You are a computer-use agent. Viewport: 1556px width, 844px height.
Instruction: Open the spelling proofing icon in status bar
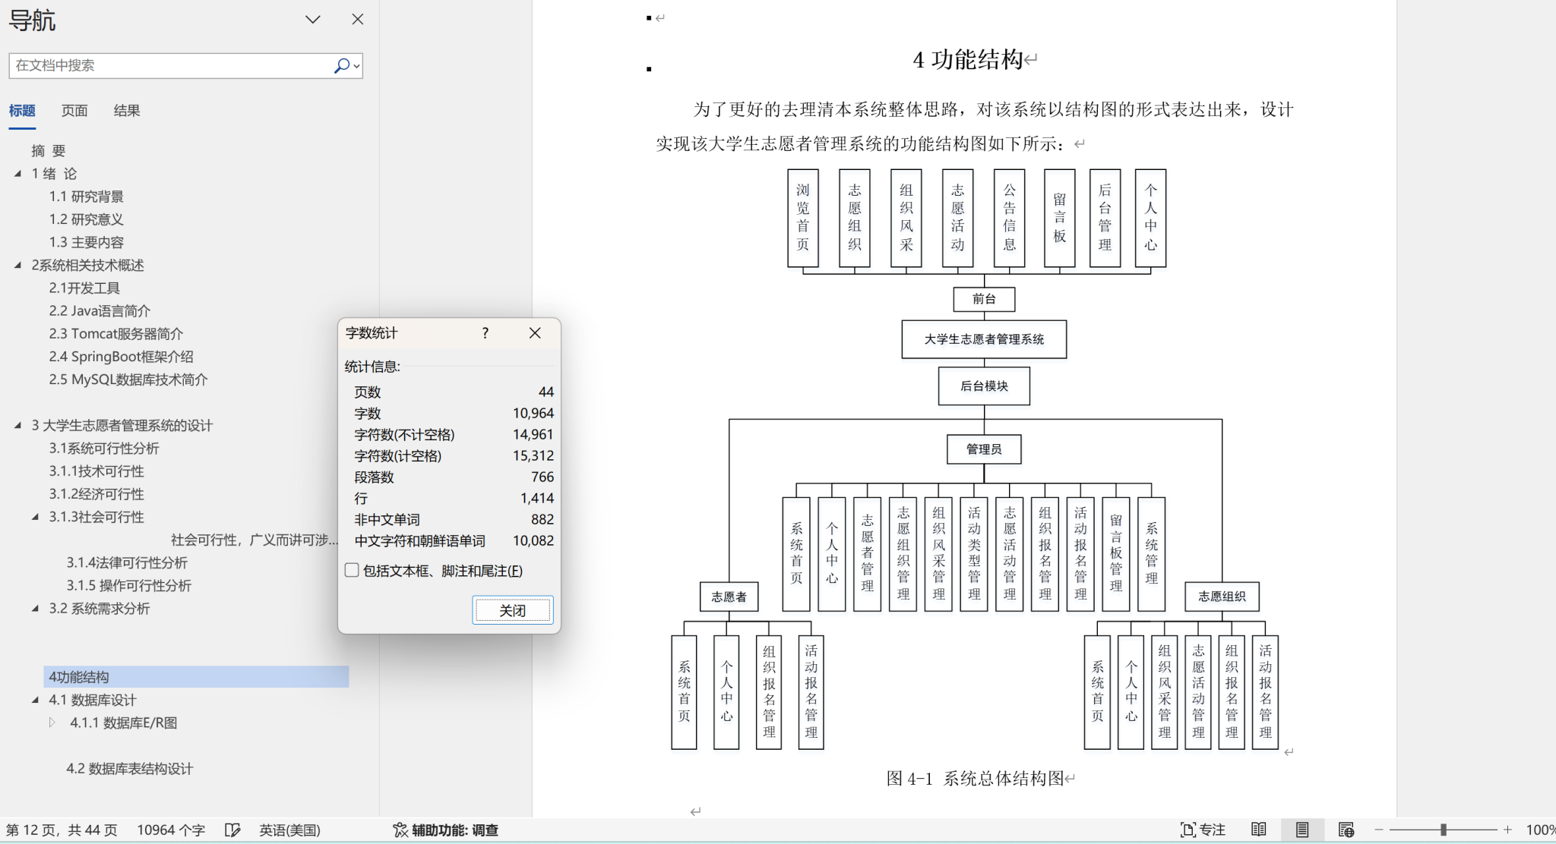pos(232,830)
